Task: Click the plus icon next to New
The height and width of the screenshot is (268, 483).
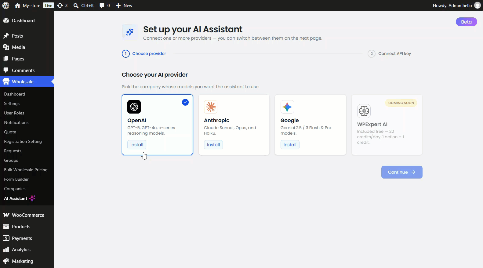Action: coord(118,5)
